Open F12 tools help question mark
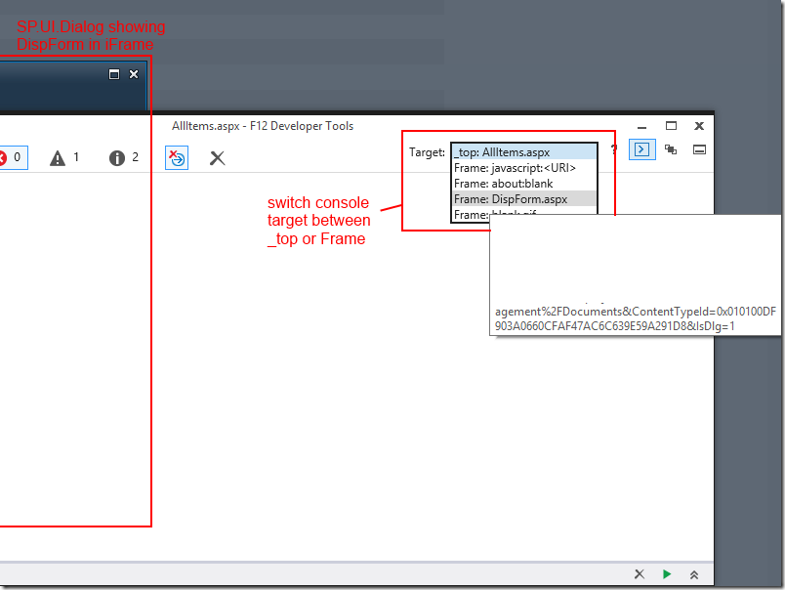This screenshot has height=590, width=785. pos(614,150)
